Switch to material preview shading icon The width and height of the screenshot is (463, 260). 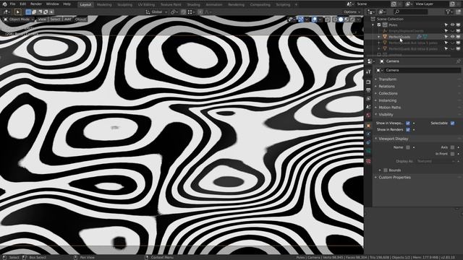(347, 19)
